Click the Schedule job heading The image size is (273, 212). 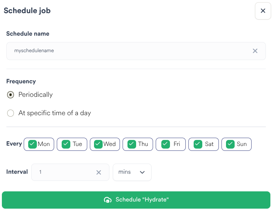tap(27, 11)
